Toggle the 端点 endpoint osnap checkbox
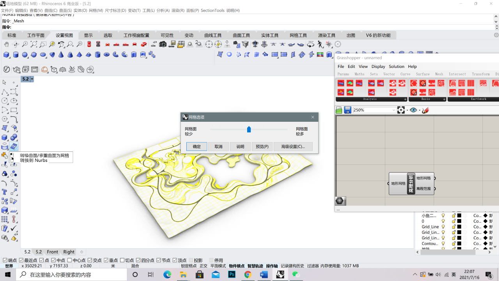Viewport: 499px width, 281px height. pos(5,260)
